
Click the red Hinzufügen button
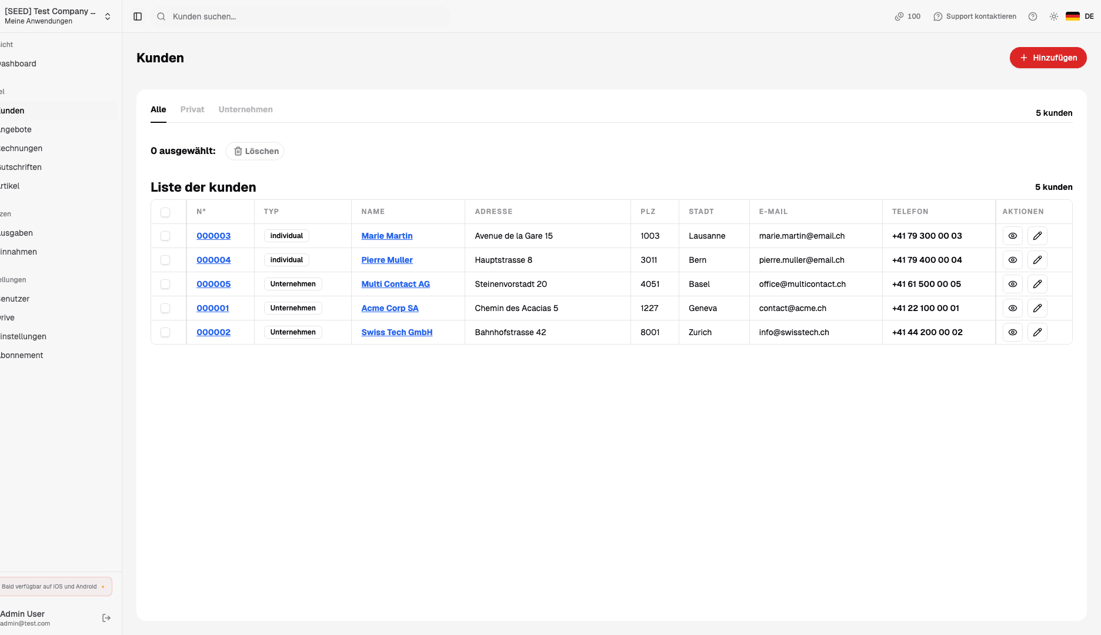[x=1047, y=58]
